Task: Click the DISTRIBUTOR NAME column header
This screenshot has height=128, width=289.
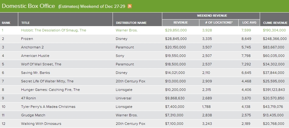Action: click(x=131, y=23)
